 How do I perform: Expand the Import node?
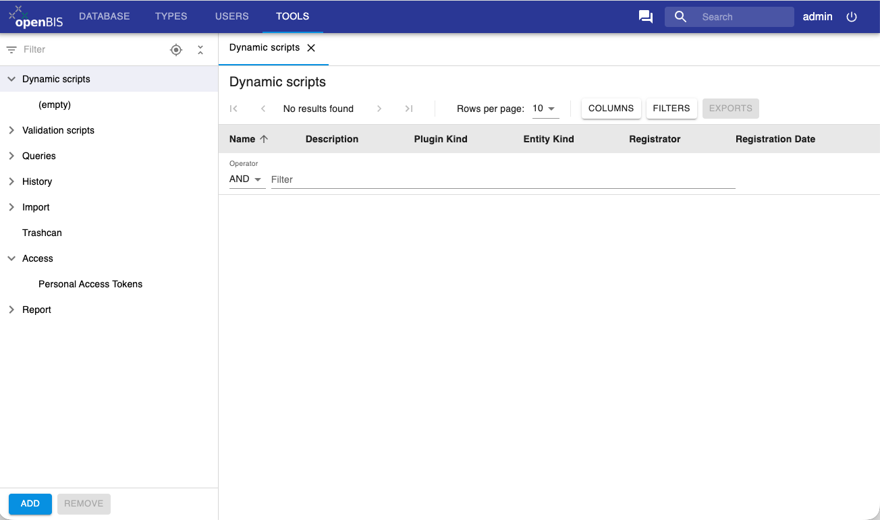[11, 207]
